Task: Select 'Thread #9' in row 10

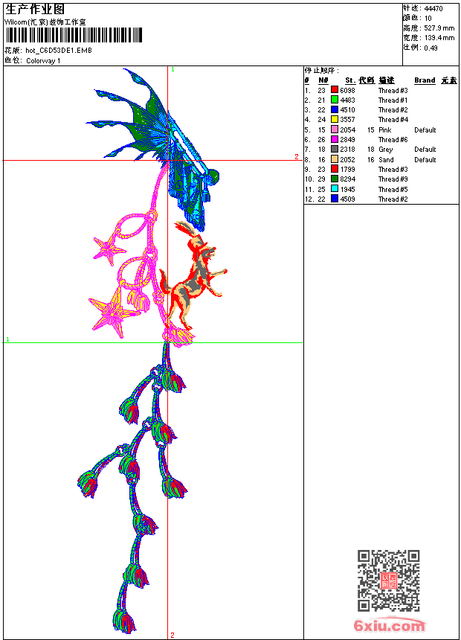Action: pos(393,179)
